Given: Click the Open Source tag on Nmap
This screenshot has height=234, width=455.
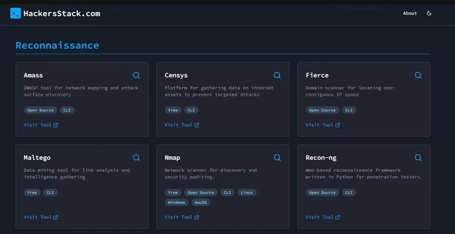Looking at the screenshot, I should pyautogui.click(x=201, y=193).
